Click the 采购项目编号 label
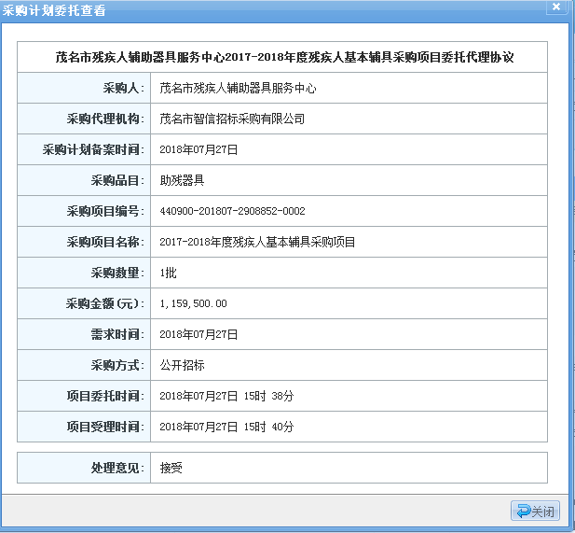The height and width of the screenshot is (533, 575). pos(105,211)
